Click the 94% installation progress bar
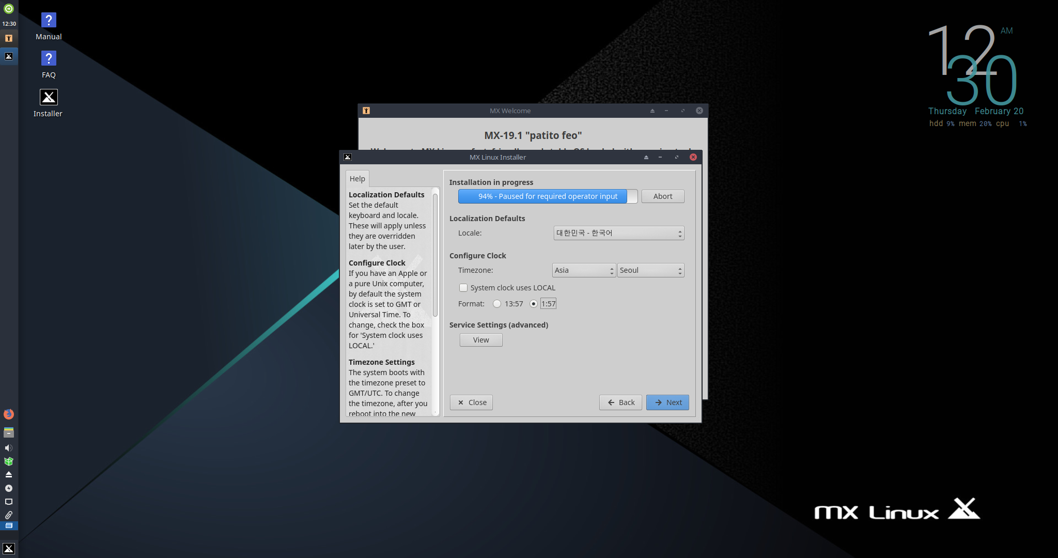1058x558 pixels. pos(548,196)
